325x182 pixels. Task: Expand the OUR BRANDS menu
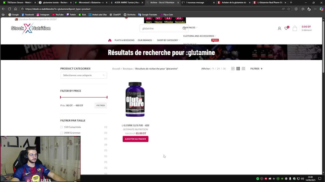(145, 40)
